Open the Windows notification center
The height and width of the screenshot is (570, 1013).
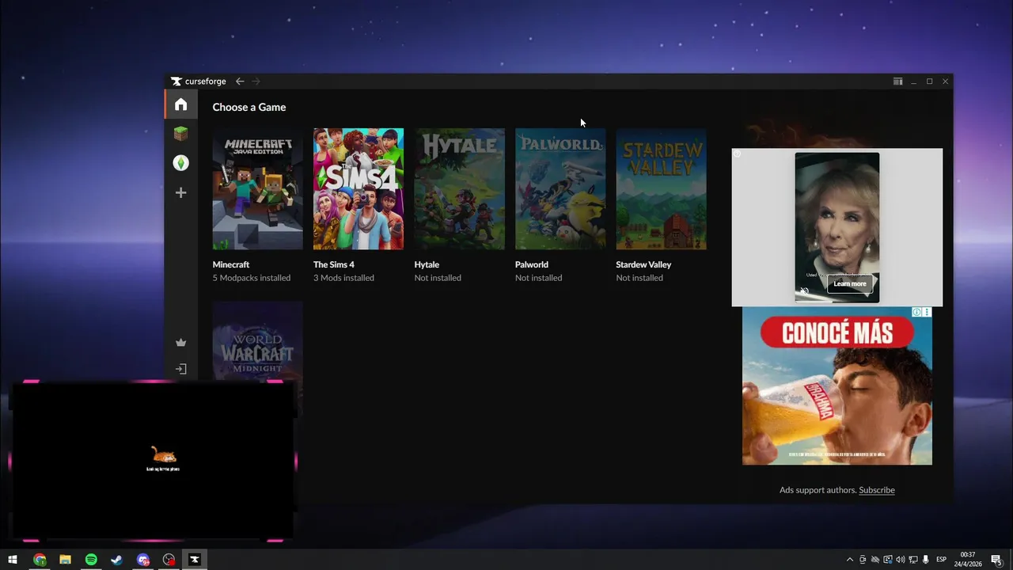[x=996, y=560]
